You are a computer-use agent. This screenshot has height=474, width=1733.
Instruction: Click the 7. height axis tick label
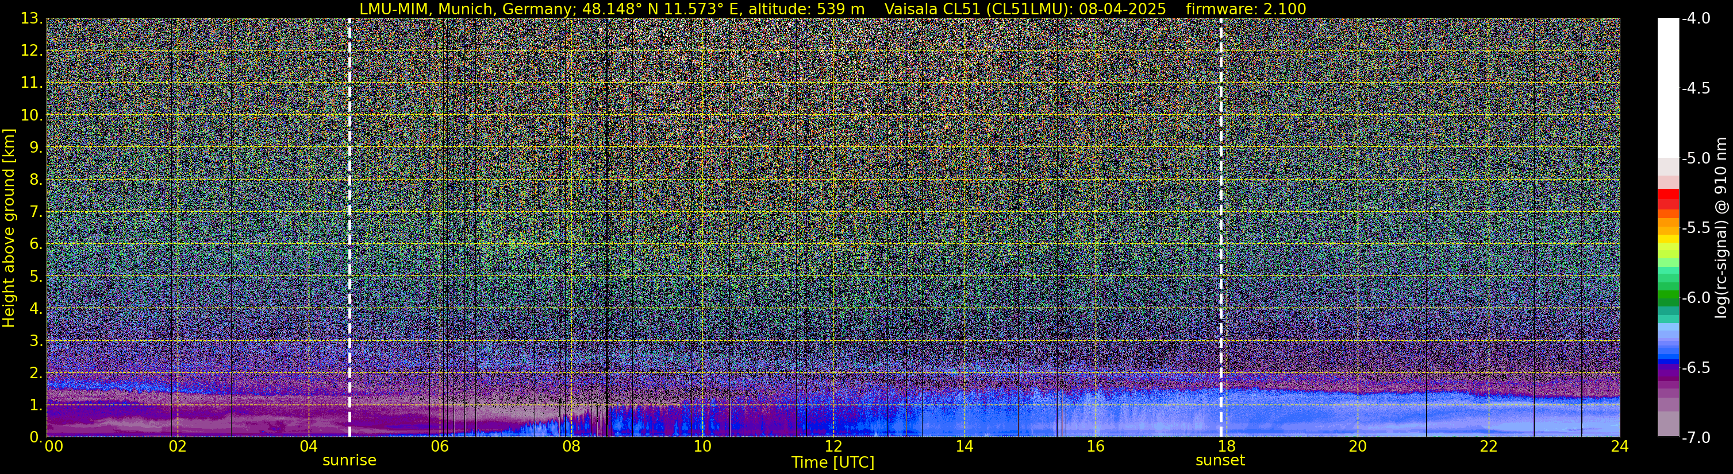coord(36,212)
